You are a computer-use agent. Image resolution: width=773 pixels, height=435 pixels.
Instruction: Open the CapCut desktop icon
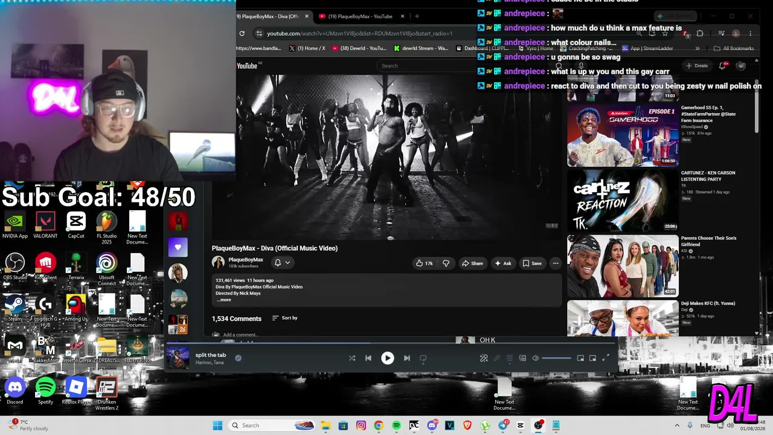pyautogui.click(x=76, y=225)
